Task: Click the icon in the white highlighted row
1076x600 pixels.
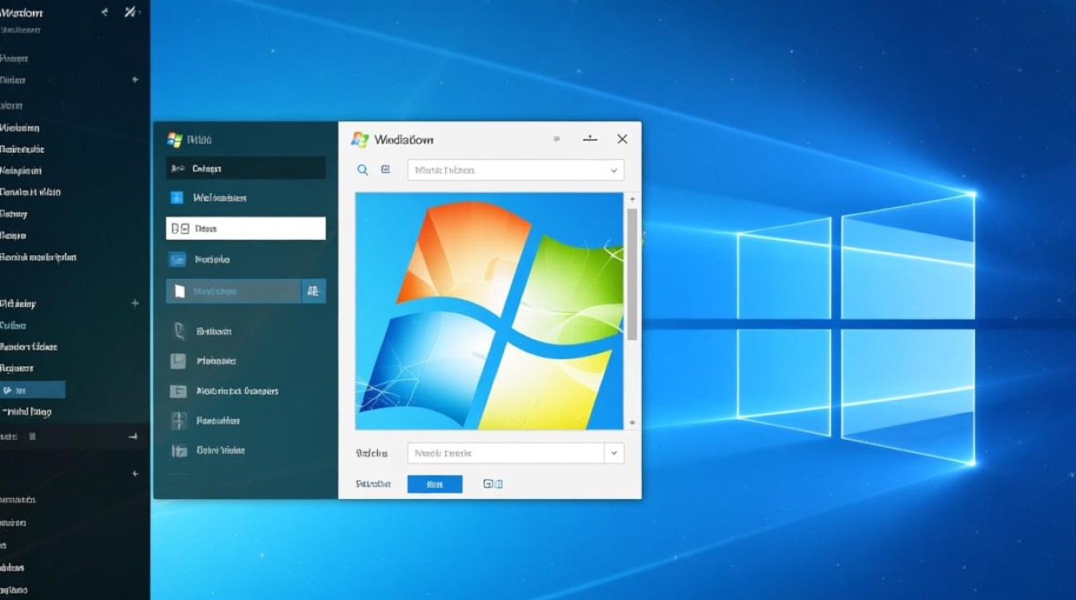Action: (x=180, y=229)
